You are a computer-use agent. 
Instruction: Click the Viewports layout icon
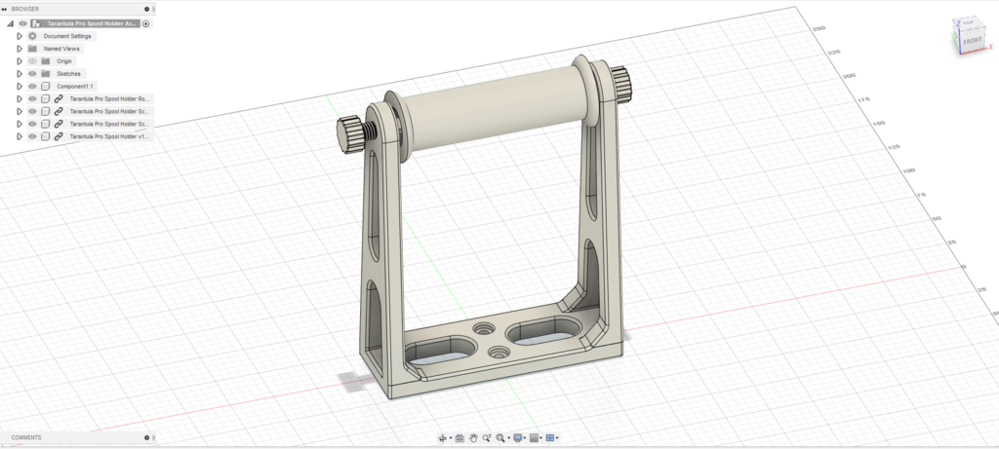coord(550,438)
